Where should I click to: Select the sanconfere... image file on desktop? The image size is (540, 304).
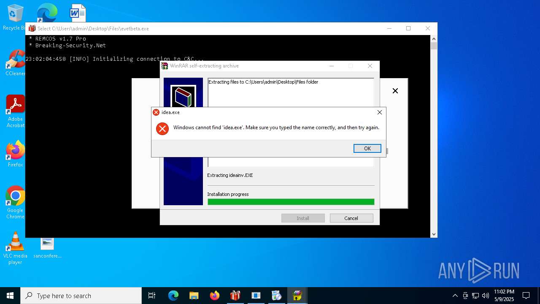tap(47, 248)
